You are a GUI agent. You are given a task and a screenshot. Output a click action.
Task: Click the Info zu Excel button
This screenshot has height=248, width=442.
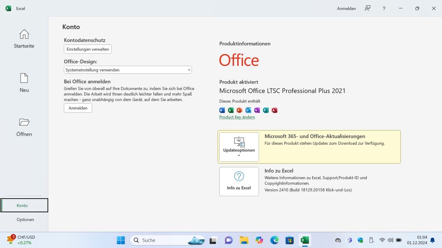point(239,181)
